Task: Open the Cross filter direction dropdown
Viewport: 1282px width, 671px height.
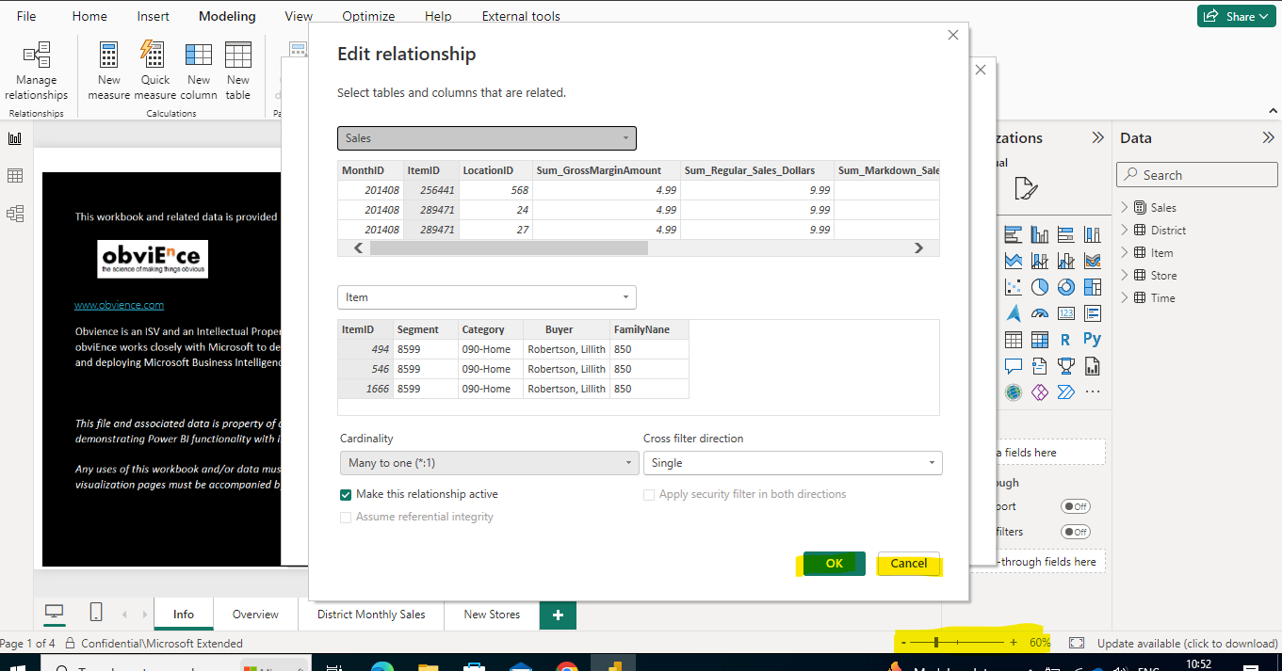Action: click(x=792, y=463)
